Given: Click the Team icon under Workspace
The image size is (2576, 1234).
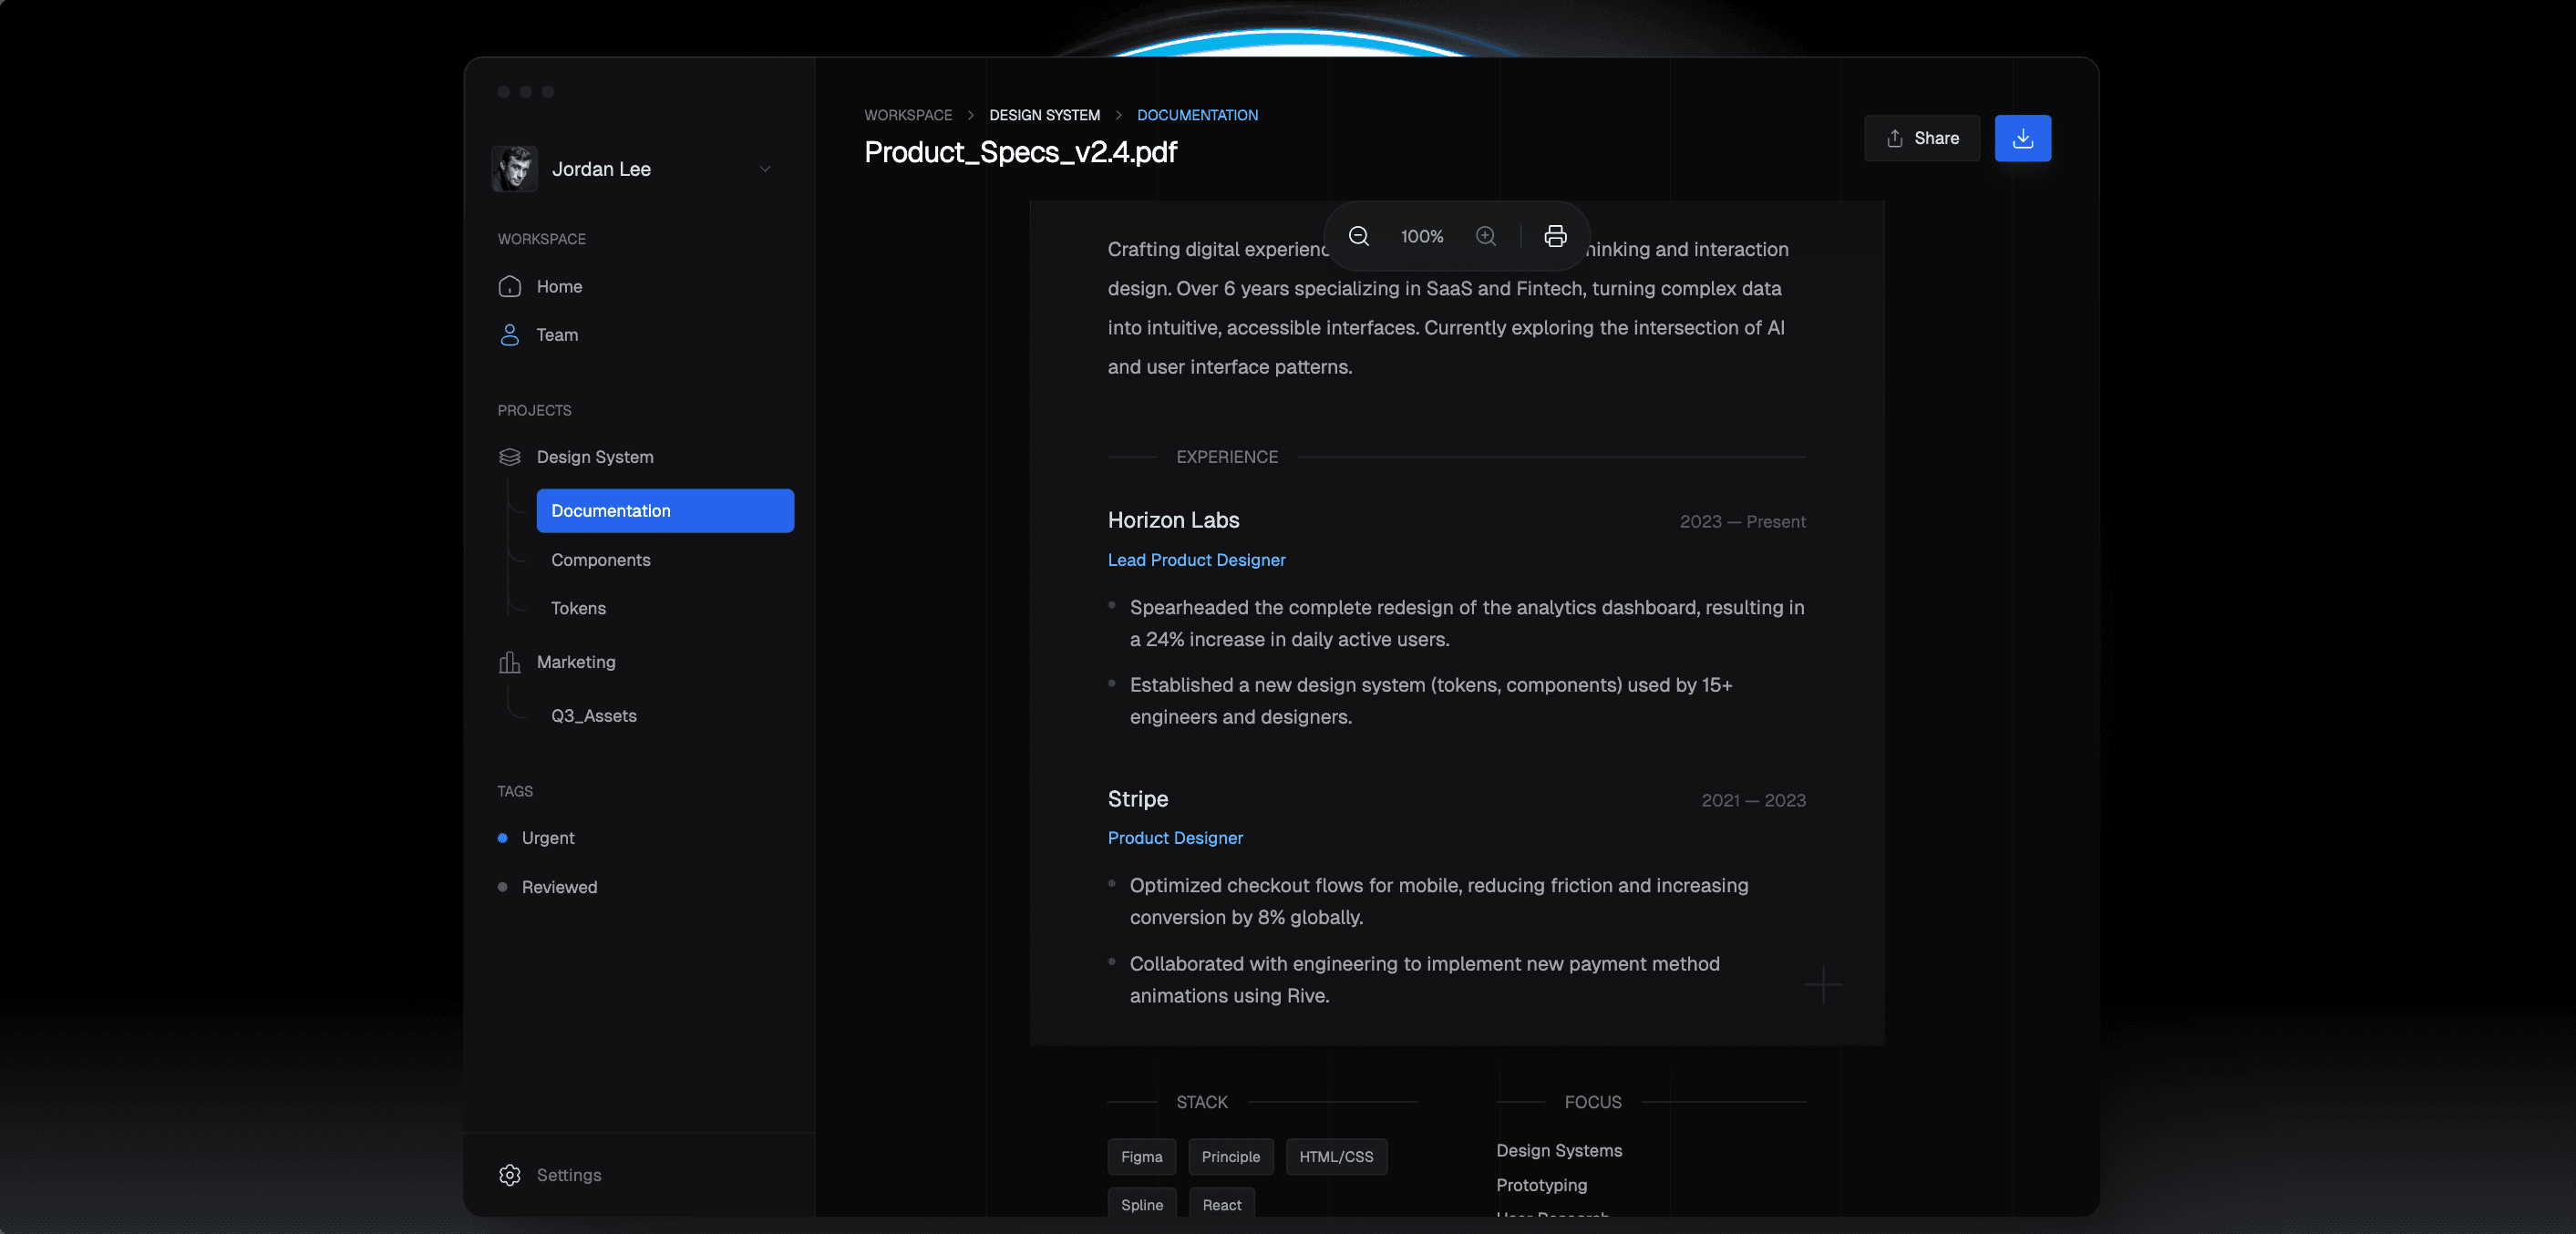Looking at the screenshot, I should (x=509, y=335).
